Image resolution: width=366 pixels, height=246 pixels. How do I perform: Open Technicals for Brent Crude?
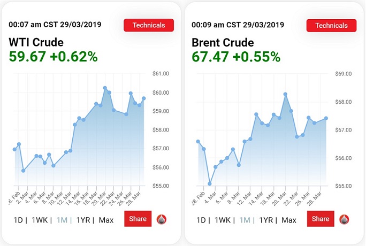[x=332, y=25]
